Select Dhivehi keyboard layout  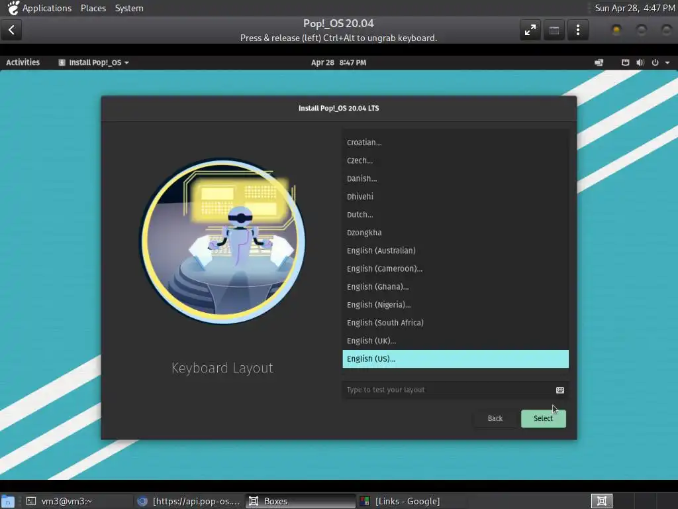tap(456, 196)
